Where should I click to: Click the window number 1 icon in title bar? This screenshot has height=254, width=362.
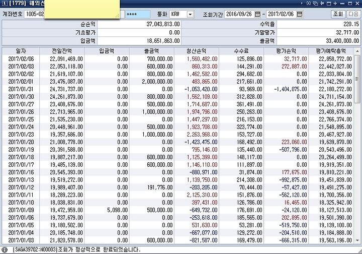(x=4, y=4)
